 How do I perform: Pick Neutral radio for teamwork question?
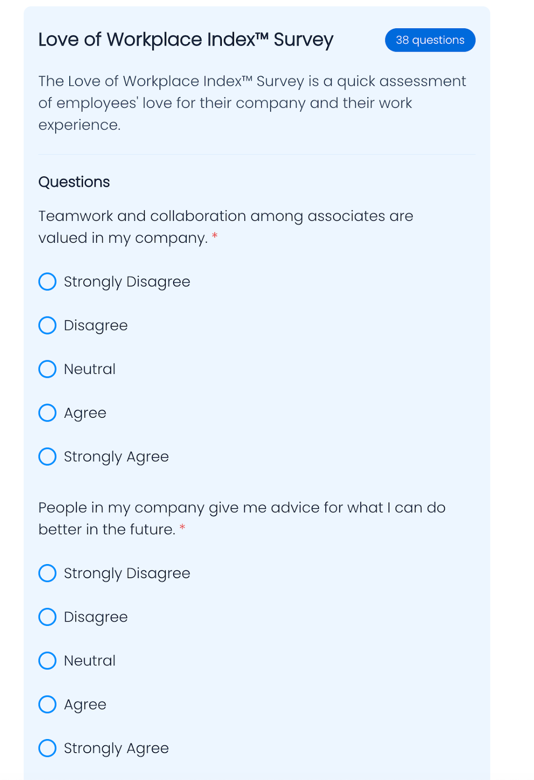pyautogui.click(x=47, y=369)
